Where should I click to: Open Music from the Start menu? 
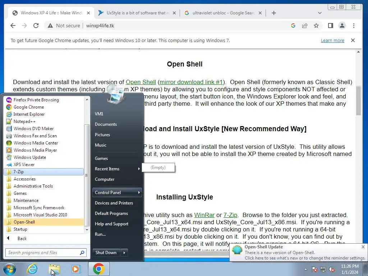point(117,145)
